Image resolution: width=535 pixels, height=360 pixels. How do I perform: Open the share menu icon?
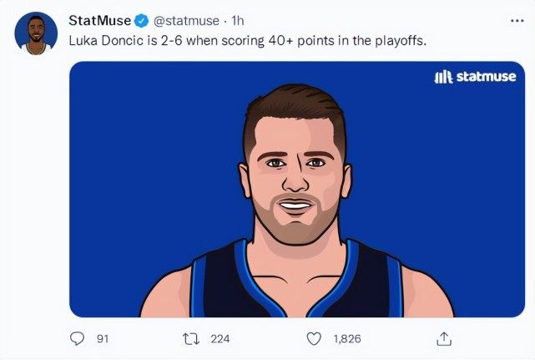pyautogui.click(x=444, y=338)
